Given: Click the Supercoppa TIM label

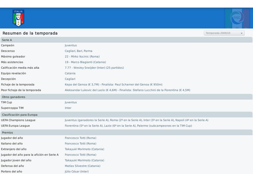Looking at the screenshot, I should pos(12,108).
